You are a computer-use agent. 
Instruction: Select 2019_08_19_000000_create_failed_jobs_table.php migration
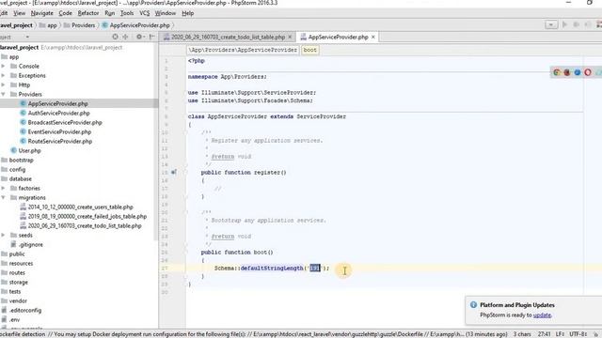pos(87,217)
